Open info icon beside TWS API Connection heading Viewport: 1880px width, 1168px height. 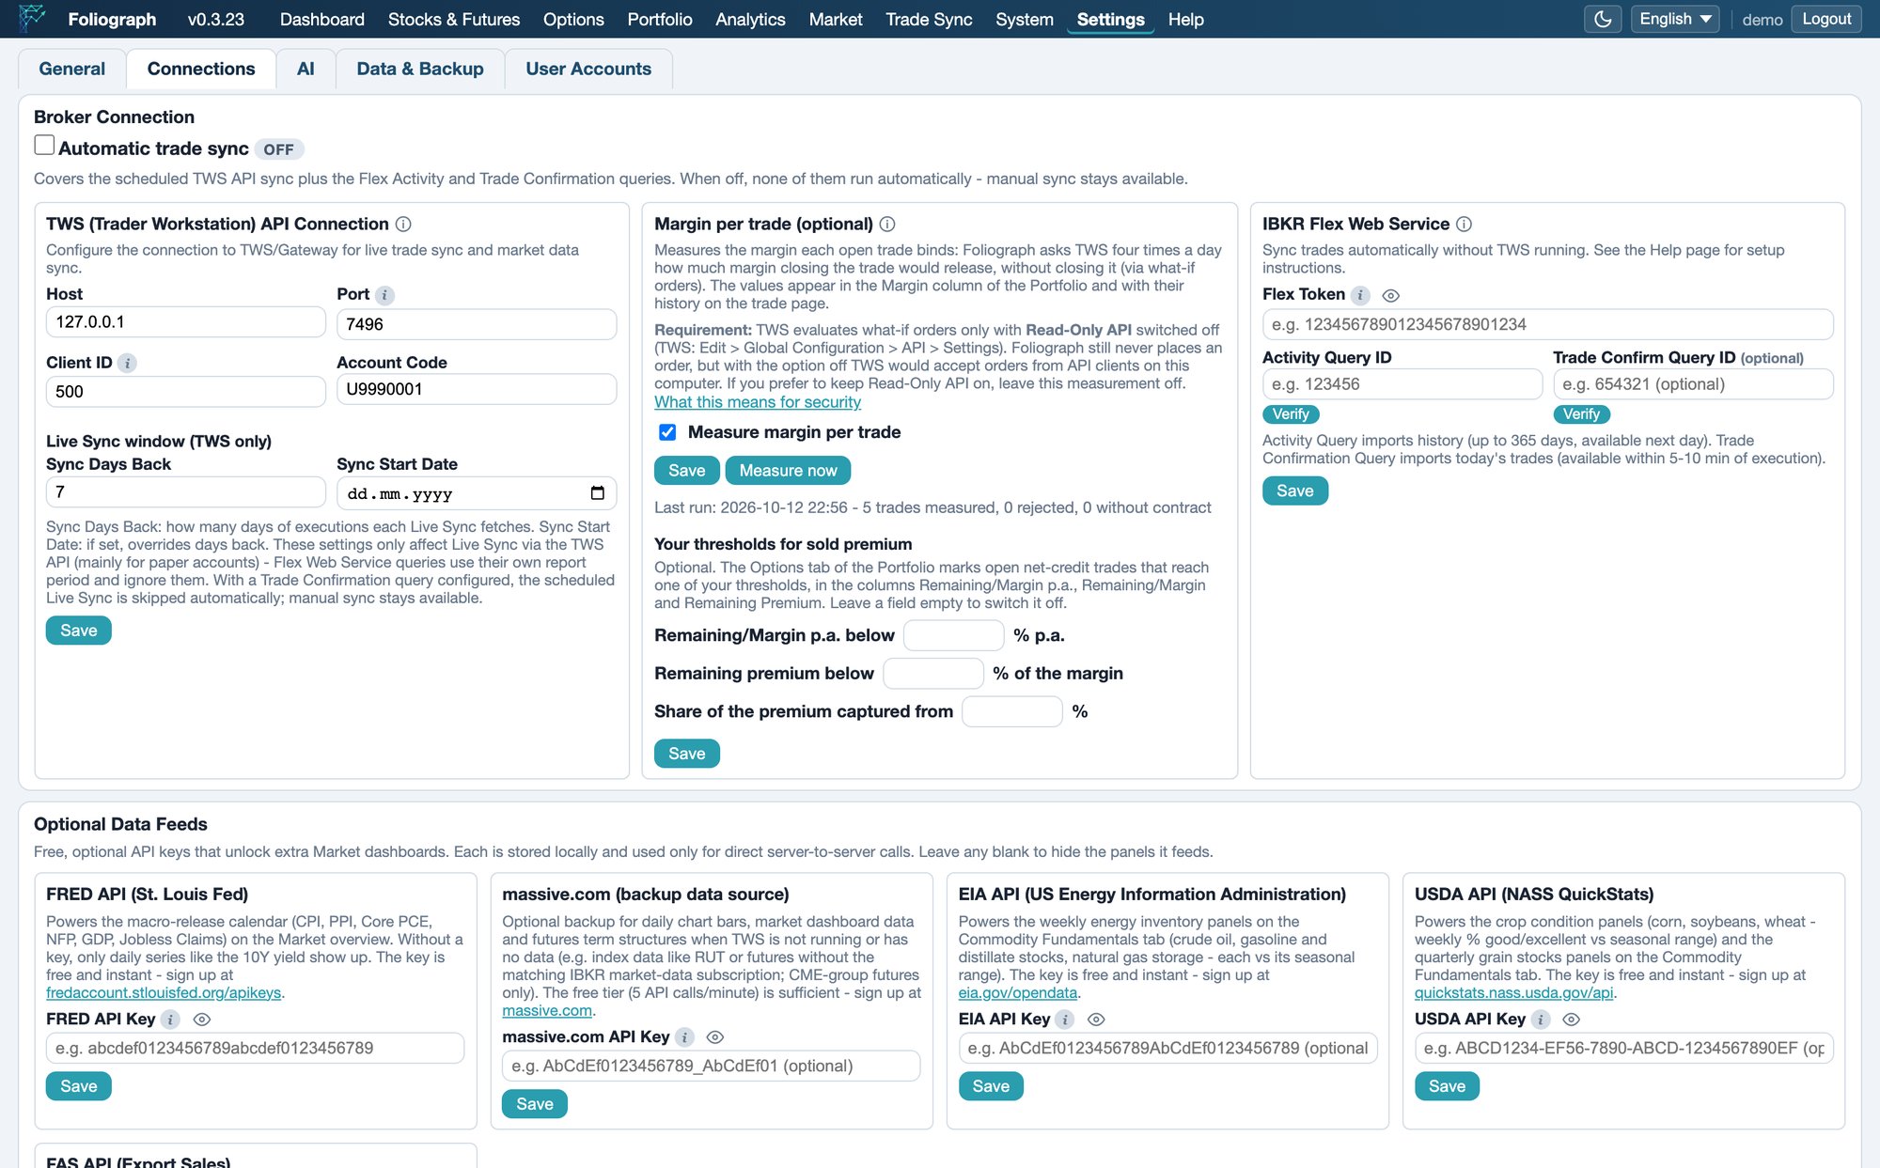click(x=403, y=224)
